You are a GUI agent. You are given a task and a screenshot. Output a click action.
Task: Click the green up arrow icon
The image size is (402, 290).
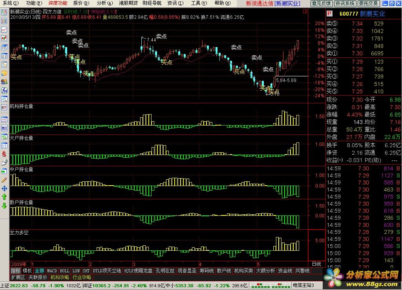click(4, 197)
